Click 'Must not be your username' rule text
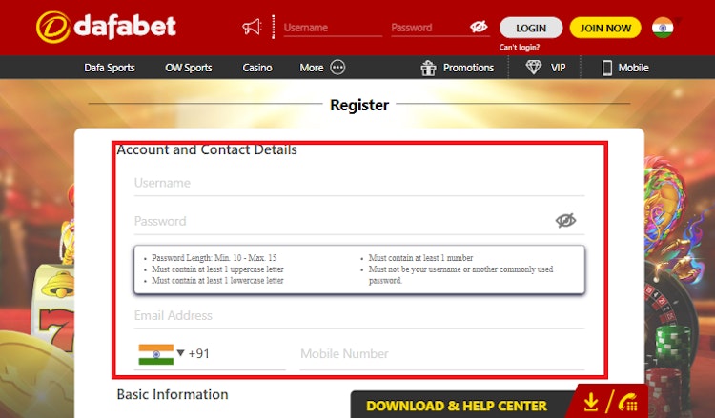715x418 pixels. pos(461,274)
